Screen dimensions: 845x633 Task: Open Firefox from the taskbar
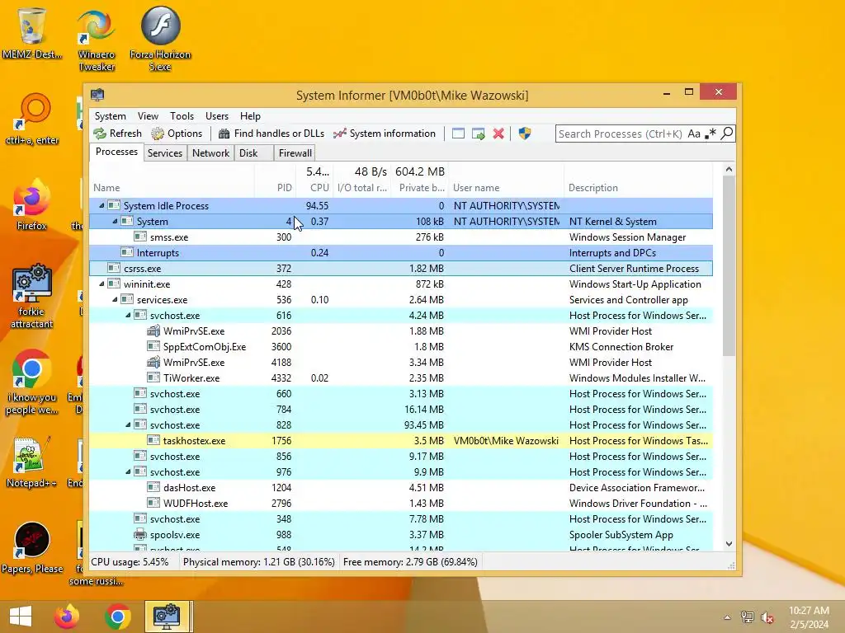67,617
